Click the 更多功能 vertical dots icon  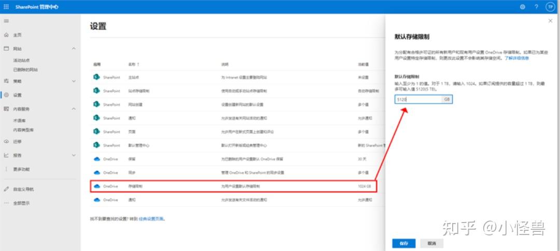[6, 169]
